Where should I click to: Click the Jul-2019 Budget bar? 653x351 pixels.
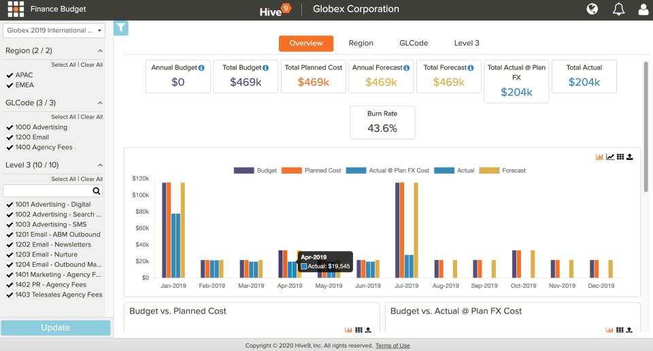[x=397, y=230]
